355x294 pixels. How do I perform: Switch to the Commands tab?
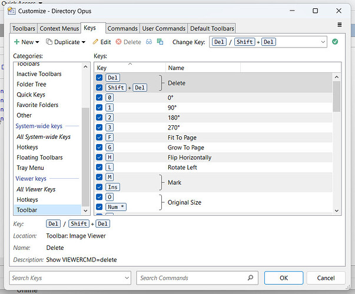[x=122, y=28]
